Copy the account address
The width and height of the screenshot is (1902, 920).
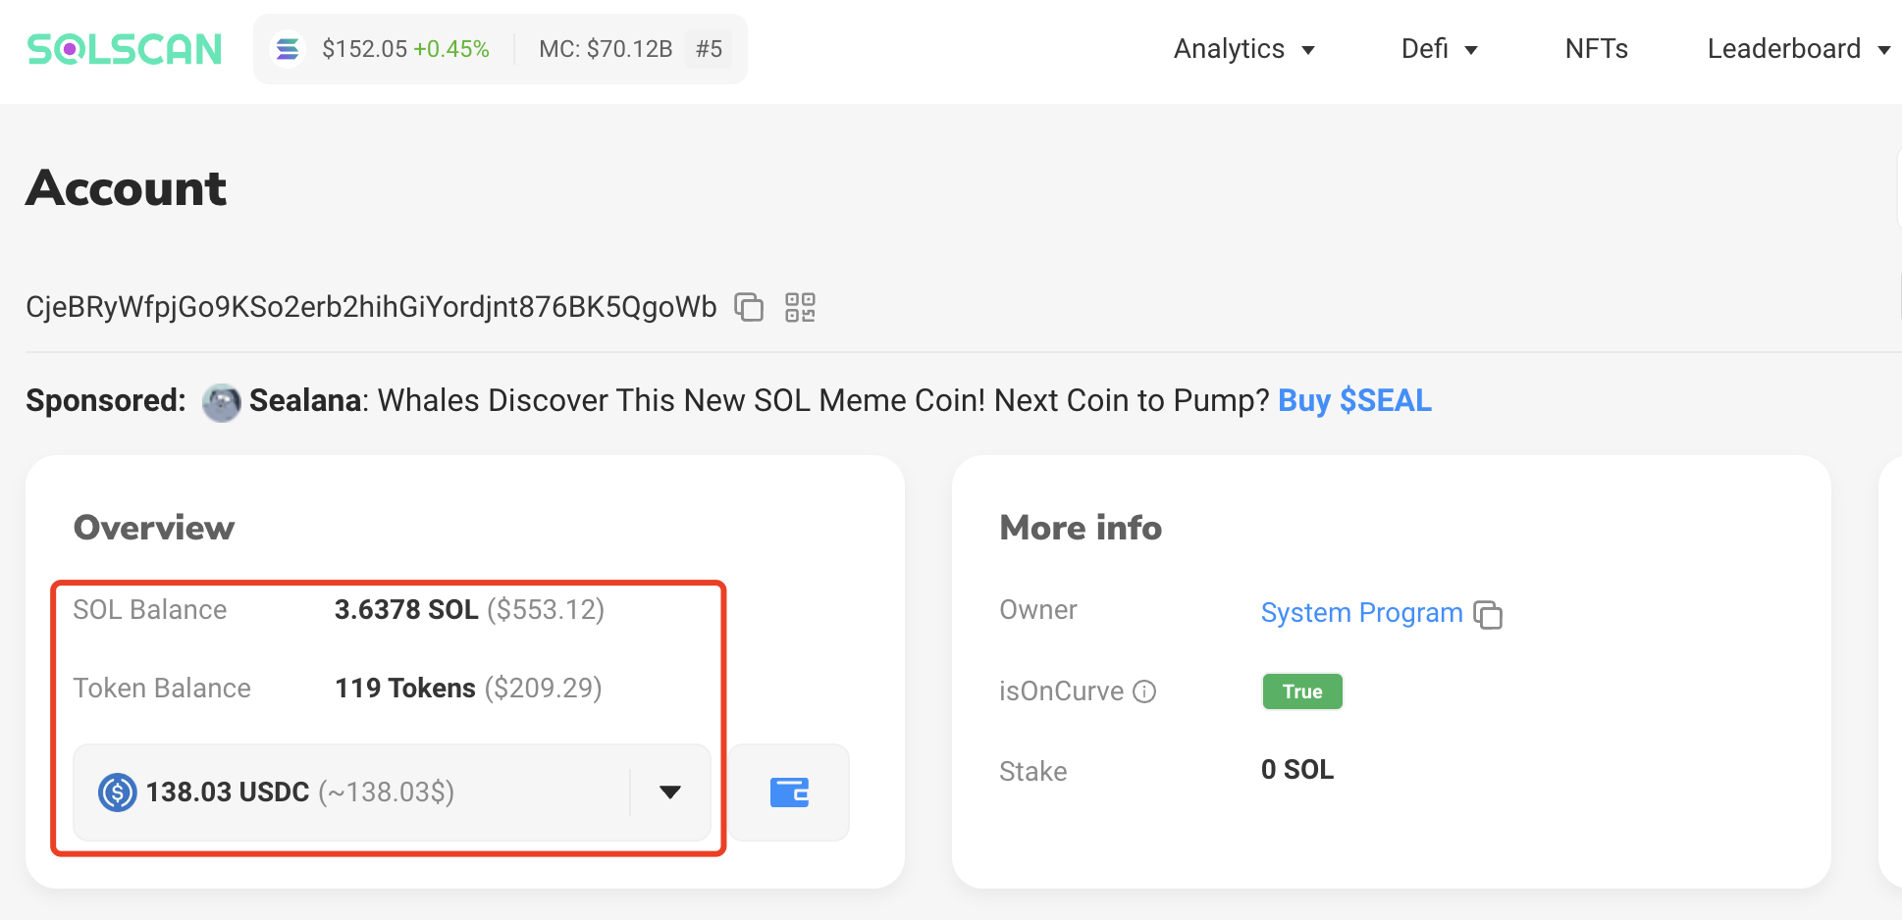[x=749, y=307]
